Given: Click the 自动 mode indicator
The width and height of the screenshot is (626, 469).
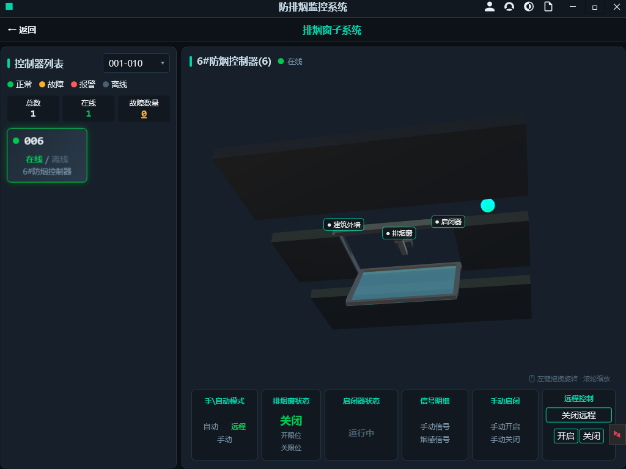Looking at the screenshot, I should [x=211, y=427].
